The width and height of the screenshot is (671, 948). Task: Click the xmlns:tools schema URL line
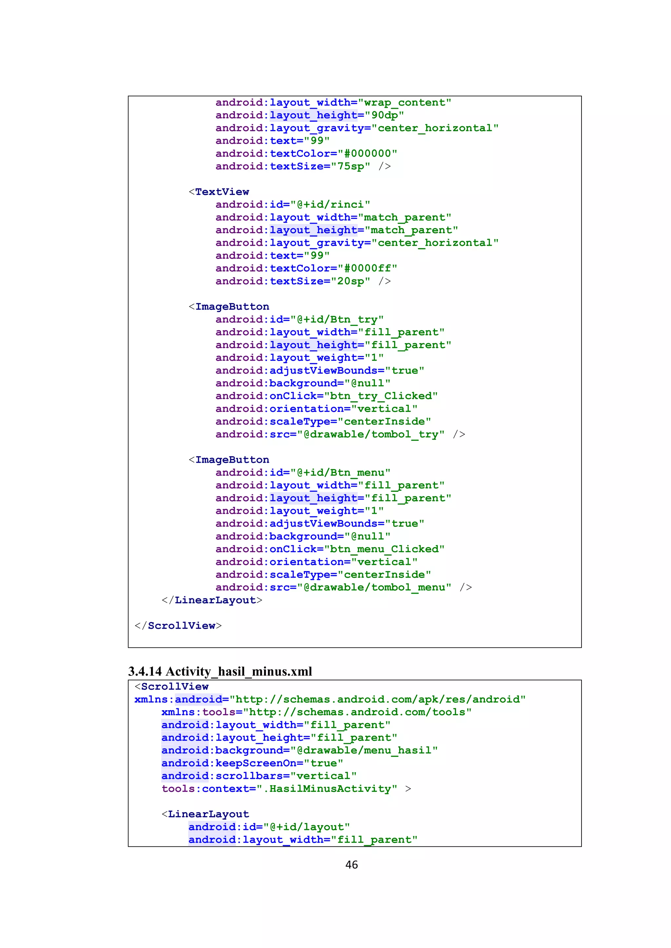pos(316,712)
